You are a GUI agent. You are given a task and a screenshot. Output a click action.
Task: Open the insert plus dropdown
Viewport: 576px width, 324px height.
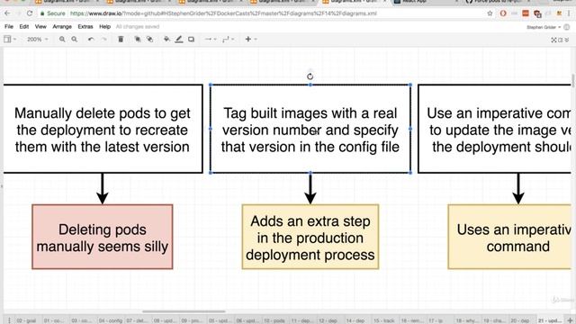coord(250,39)
